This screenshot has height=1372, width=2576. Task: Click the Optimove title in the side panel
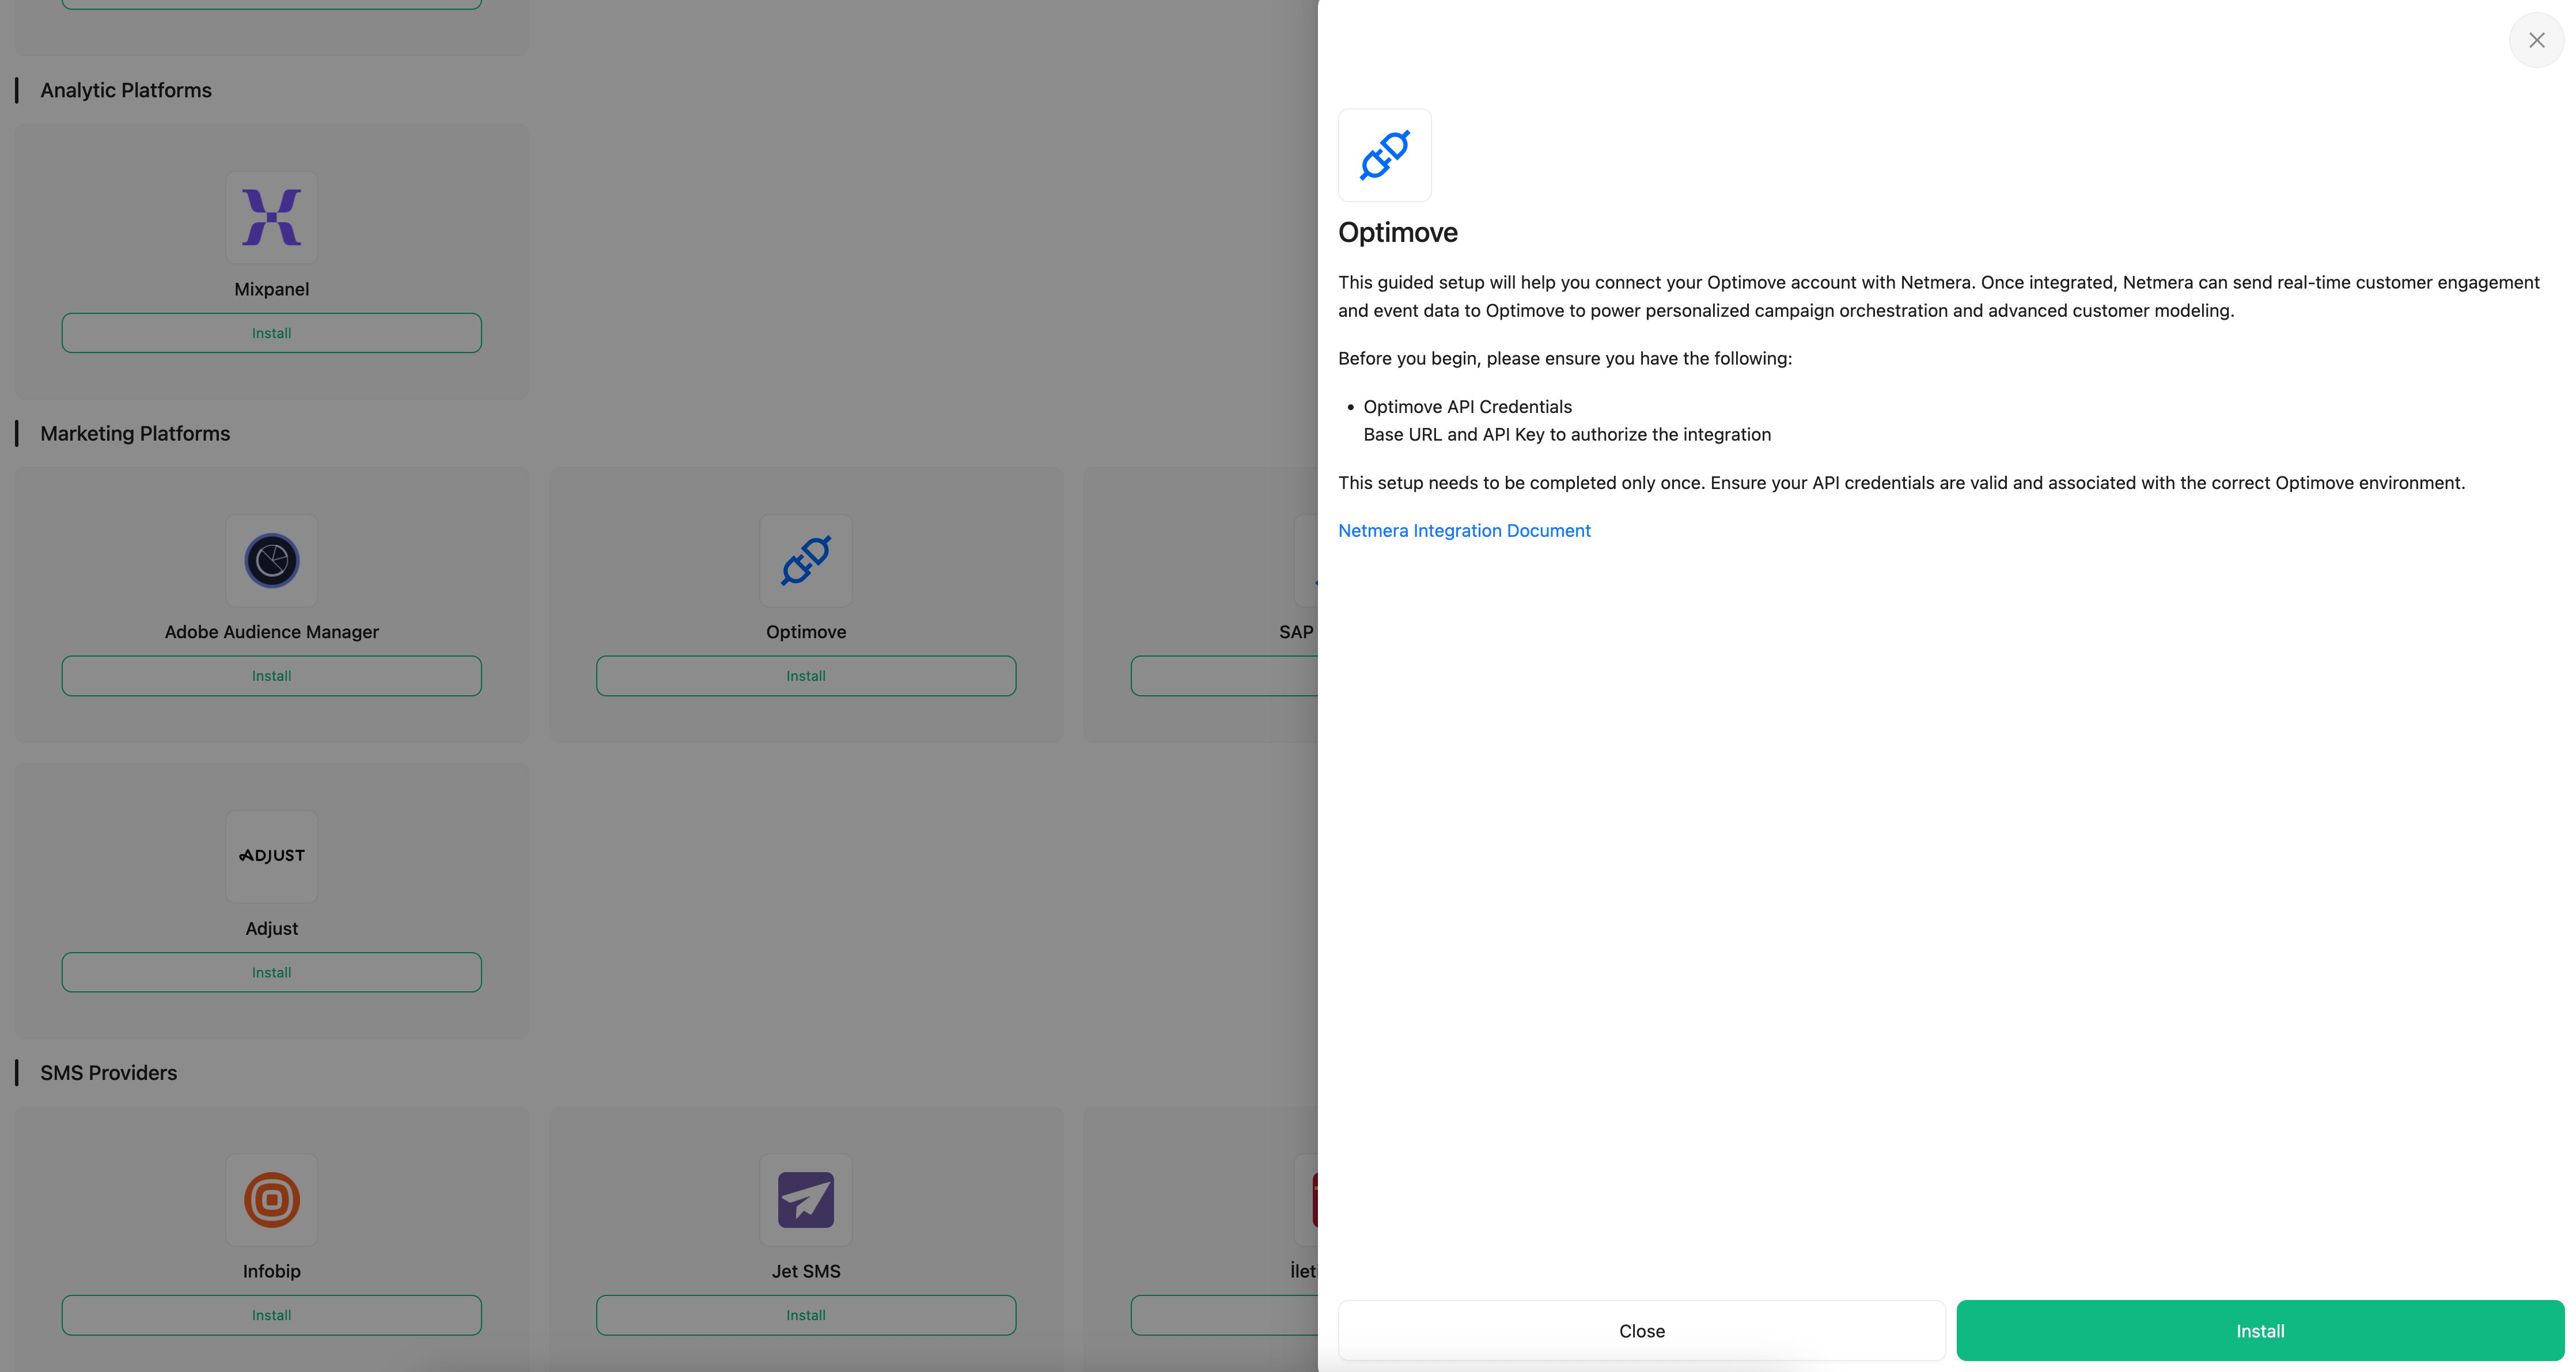[1397, 233]
